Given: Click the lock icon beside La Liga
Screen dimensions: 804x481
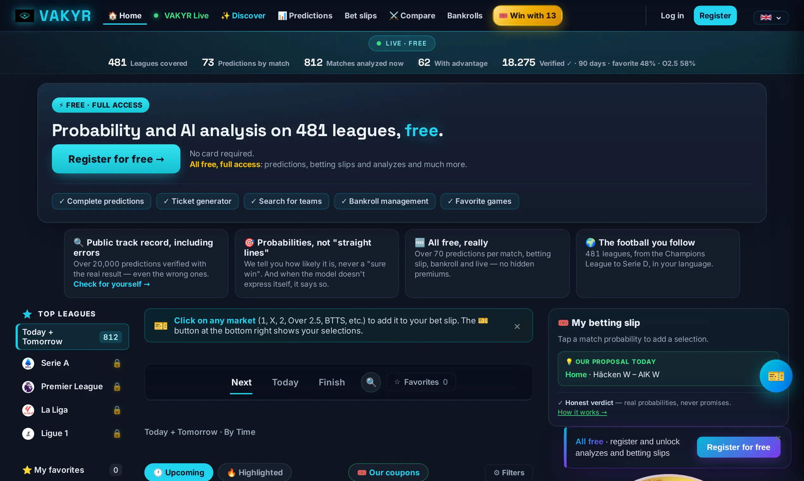Looking at the screenshot, I should click(117, 410).
